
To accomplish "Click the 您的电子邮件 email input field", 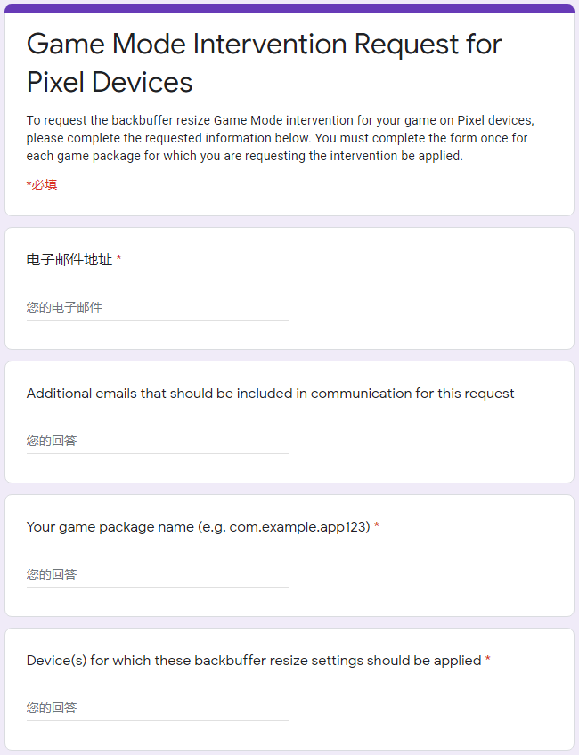I will [x=158, y=308].
